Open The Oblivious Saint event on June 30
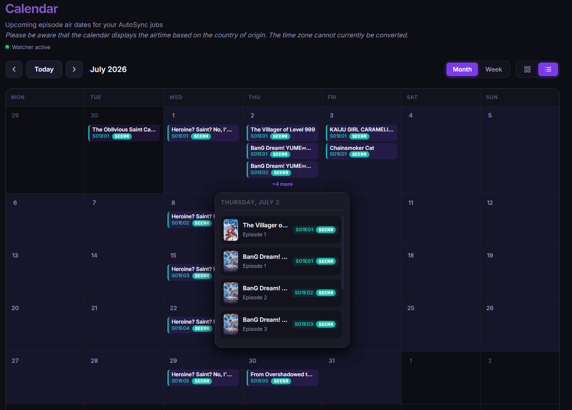The height and width of the screenshot is (410, 572). 124,133
